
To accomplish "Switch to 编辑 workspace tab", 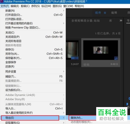I will pos(114,13).
